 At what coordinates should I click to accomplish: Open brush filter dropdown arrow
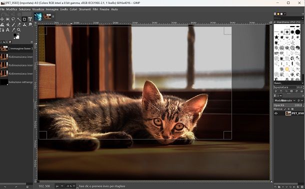302,18
